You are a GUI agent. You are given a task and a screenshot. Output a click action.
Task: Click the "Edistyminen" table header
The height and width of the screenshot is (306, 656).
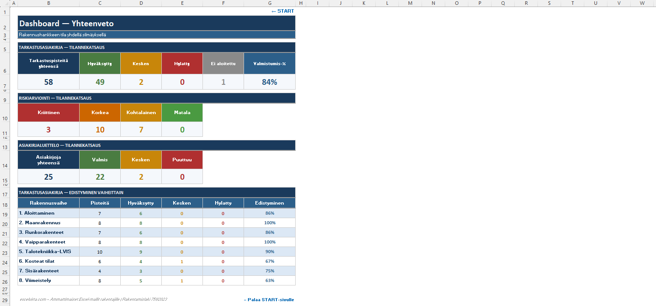269,203
